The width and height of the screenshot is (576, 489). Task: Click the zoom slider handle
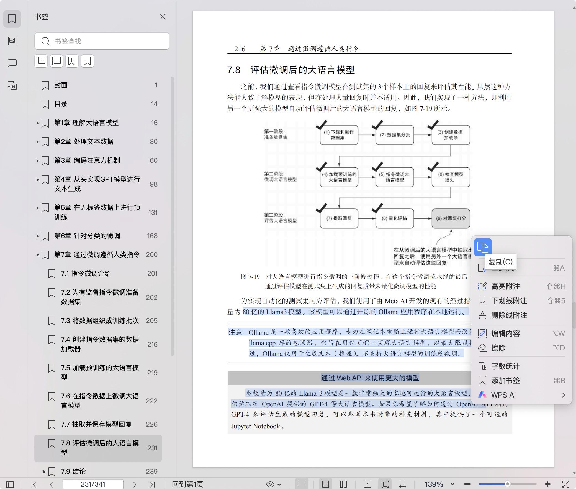(507, 484)
